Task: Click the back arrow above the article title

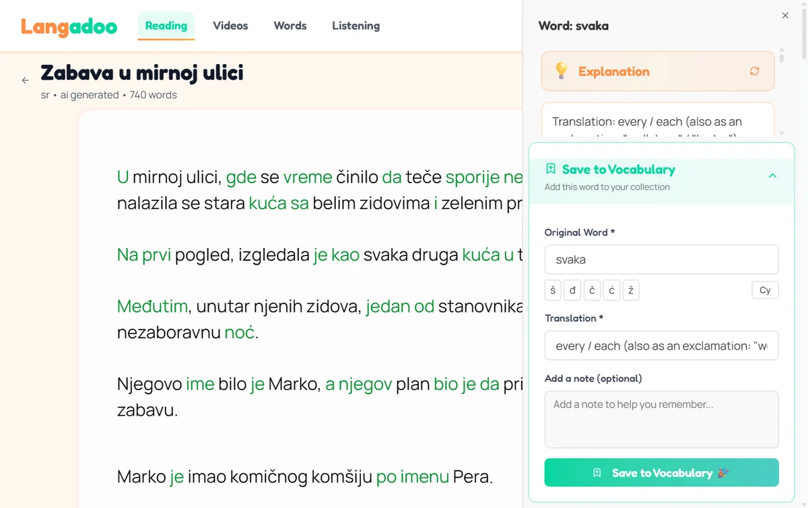Action: click(25, 80)
